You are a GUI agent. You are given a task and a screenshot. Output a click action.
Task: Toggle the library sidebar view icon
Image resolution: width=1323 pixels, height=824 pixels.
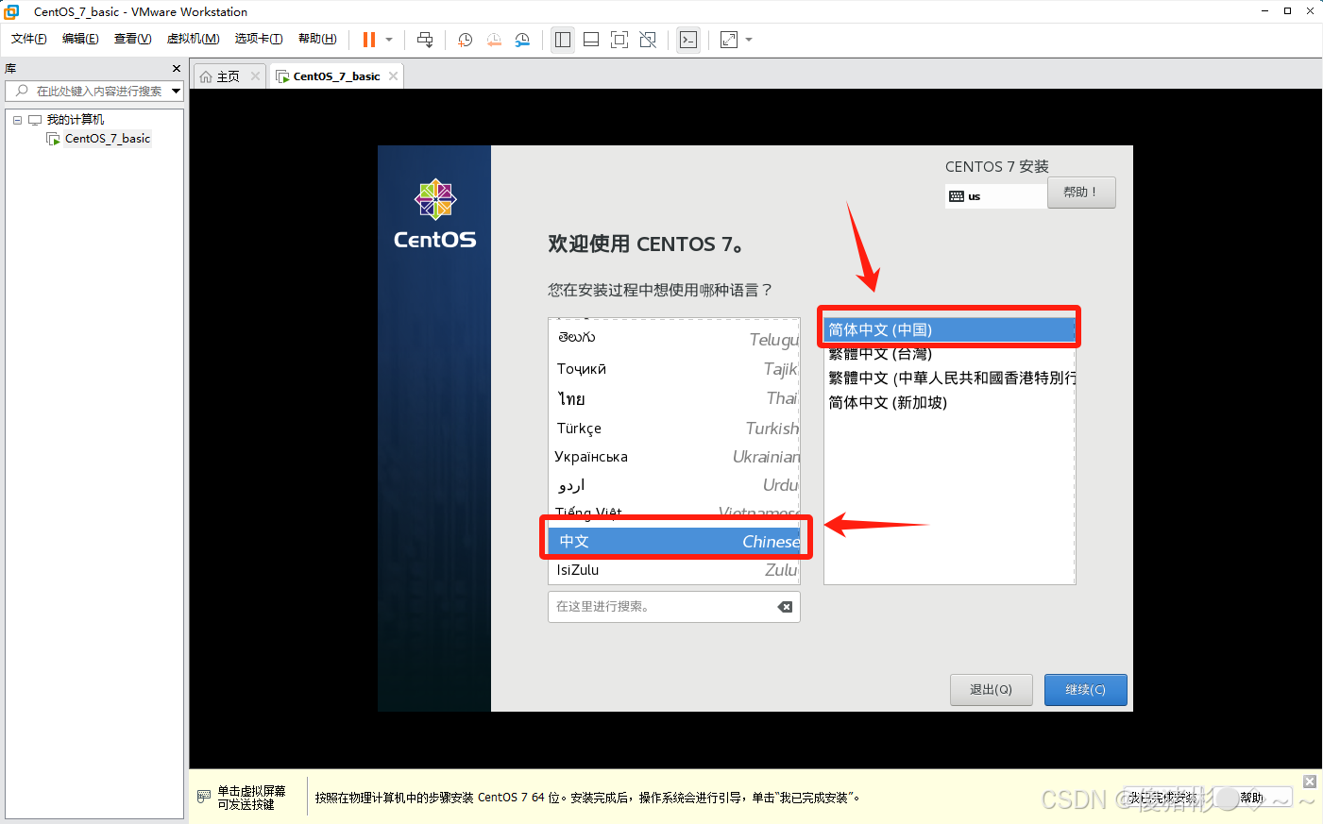click(x=563, y=40)
